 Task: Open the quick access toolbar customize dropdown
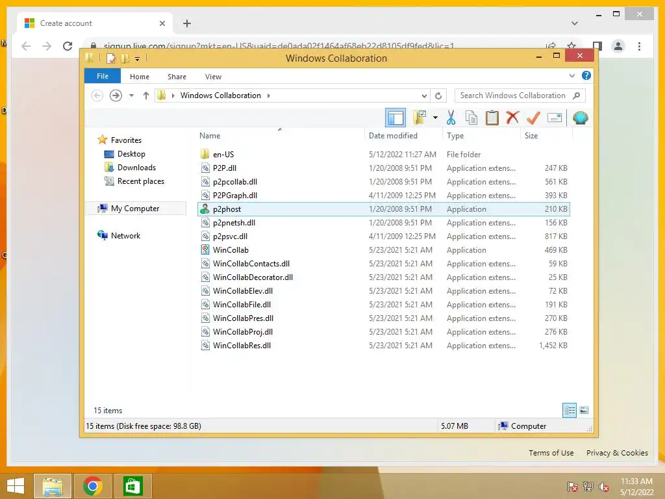(138, 59)
